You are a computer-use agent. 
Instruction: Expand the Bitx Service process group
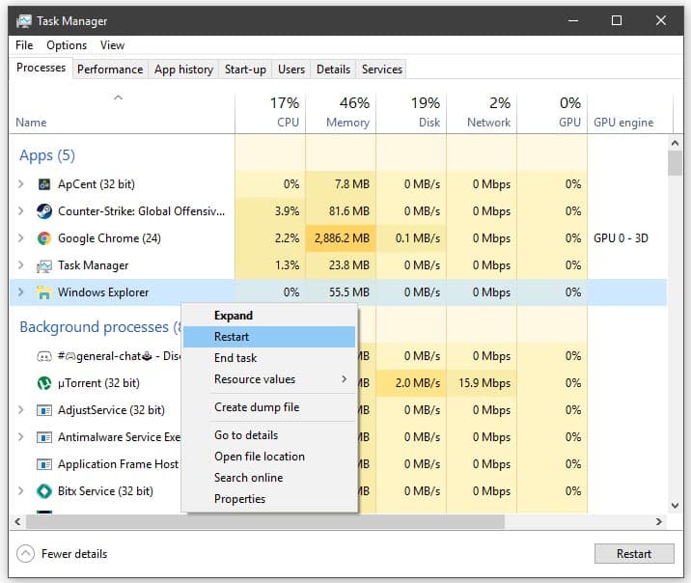[x=20, y=490]
